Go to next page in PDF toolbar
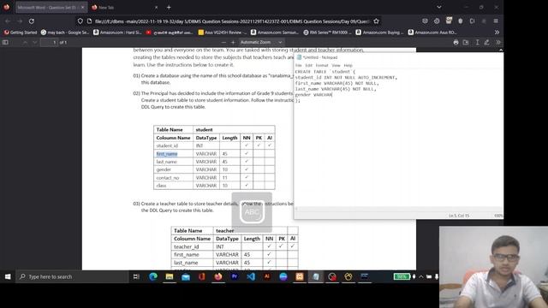 coord(34,42)
